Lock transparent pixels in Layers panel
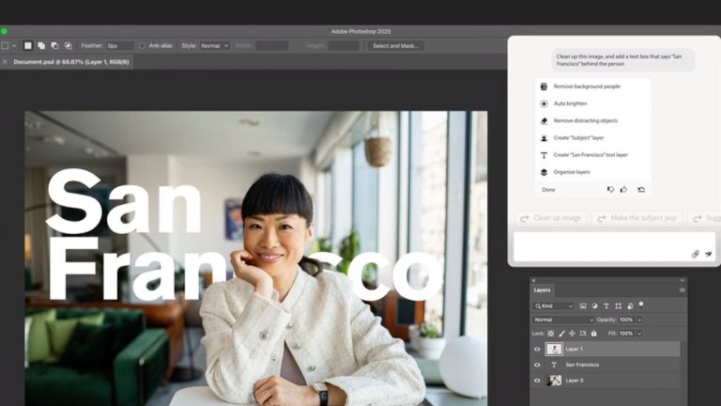 pos(550,334)
